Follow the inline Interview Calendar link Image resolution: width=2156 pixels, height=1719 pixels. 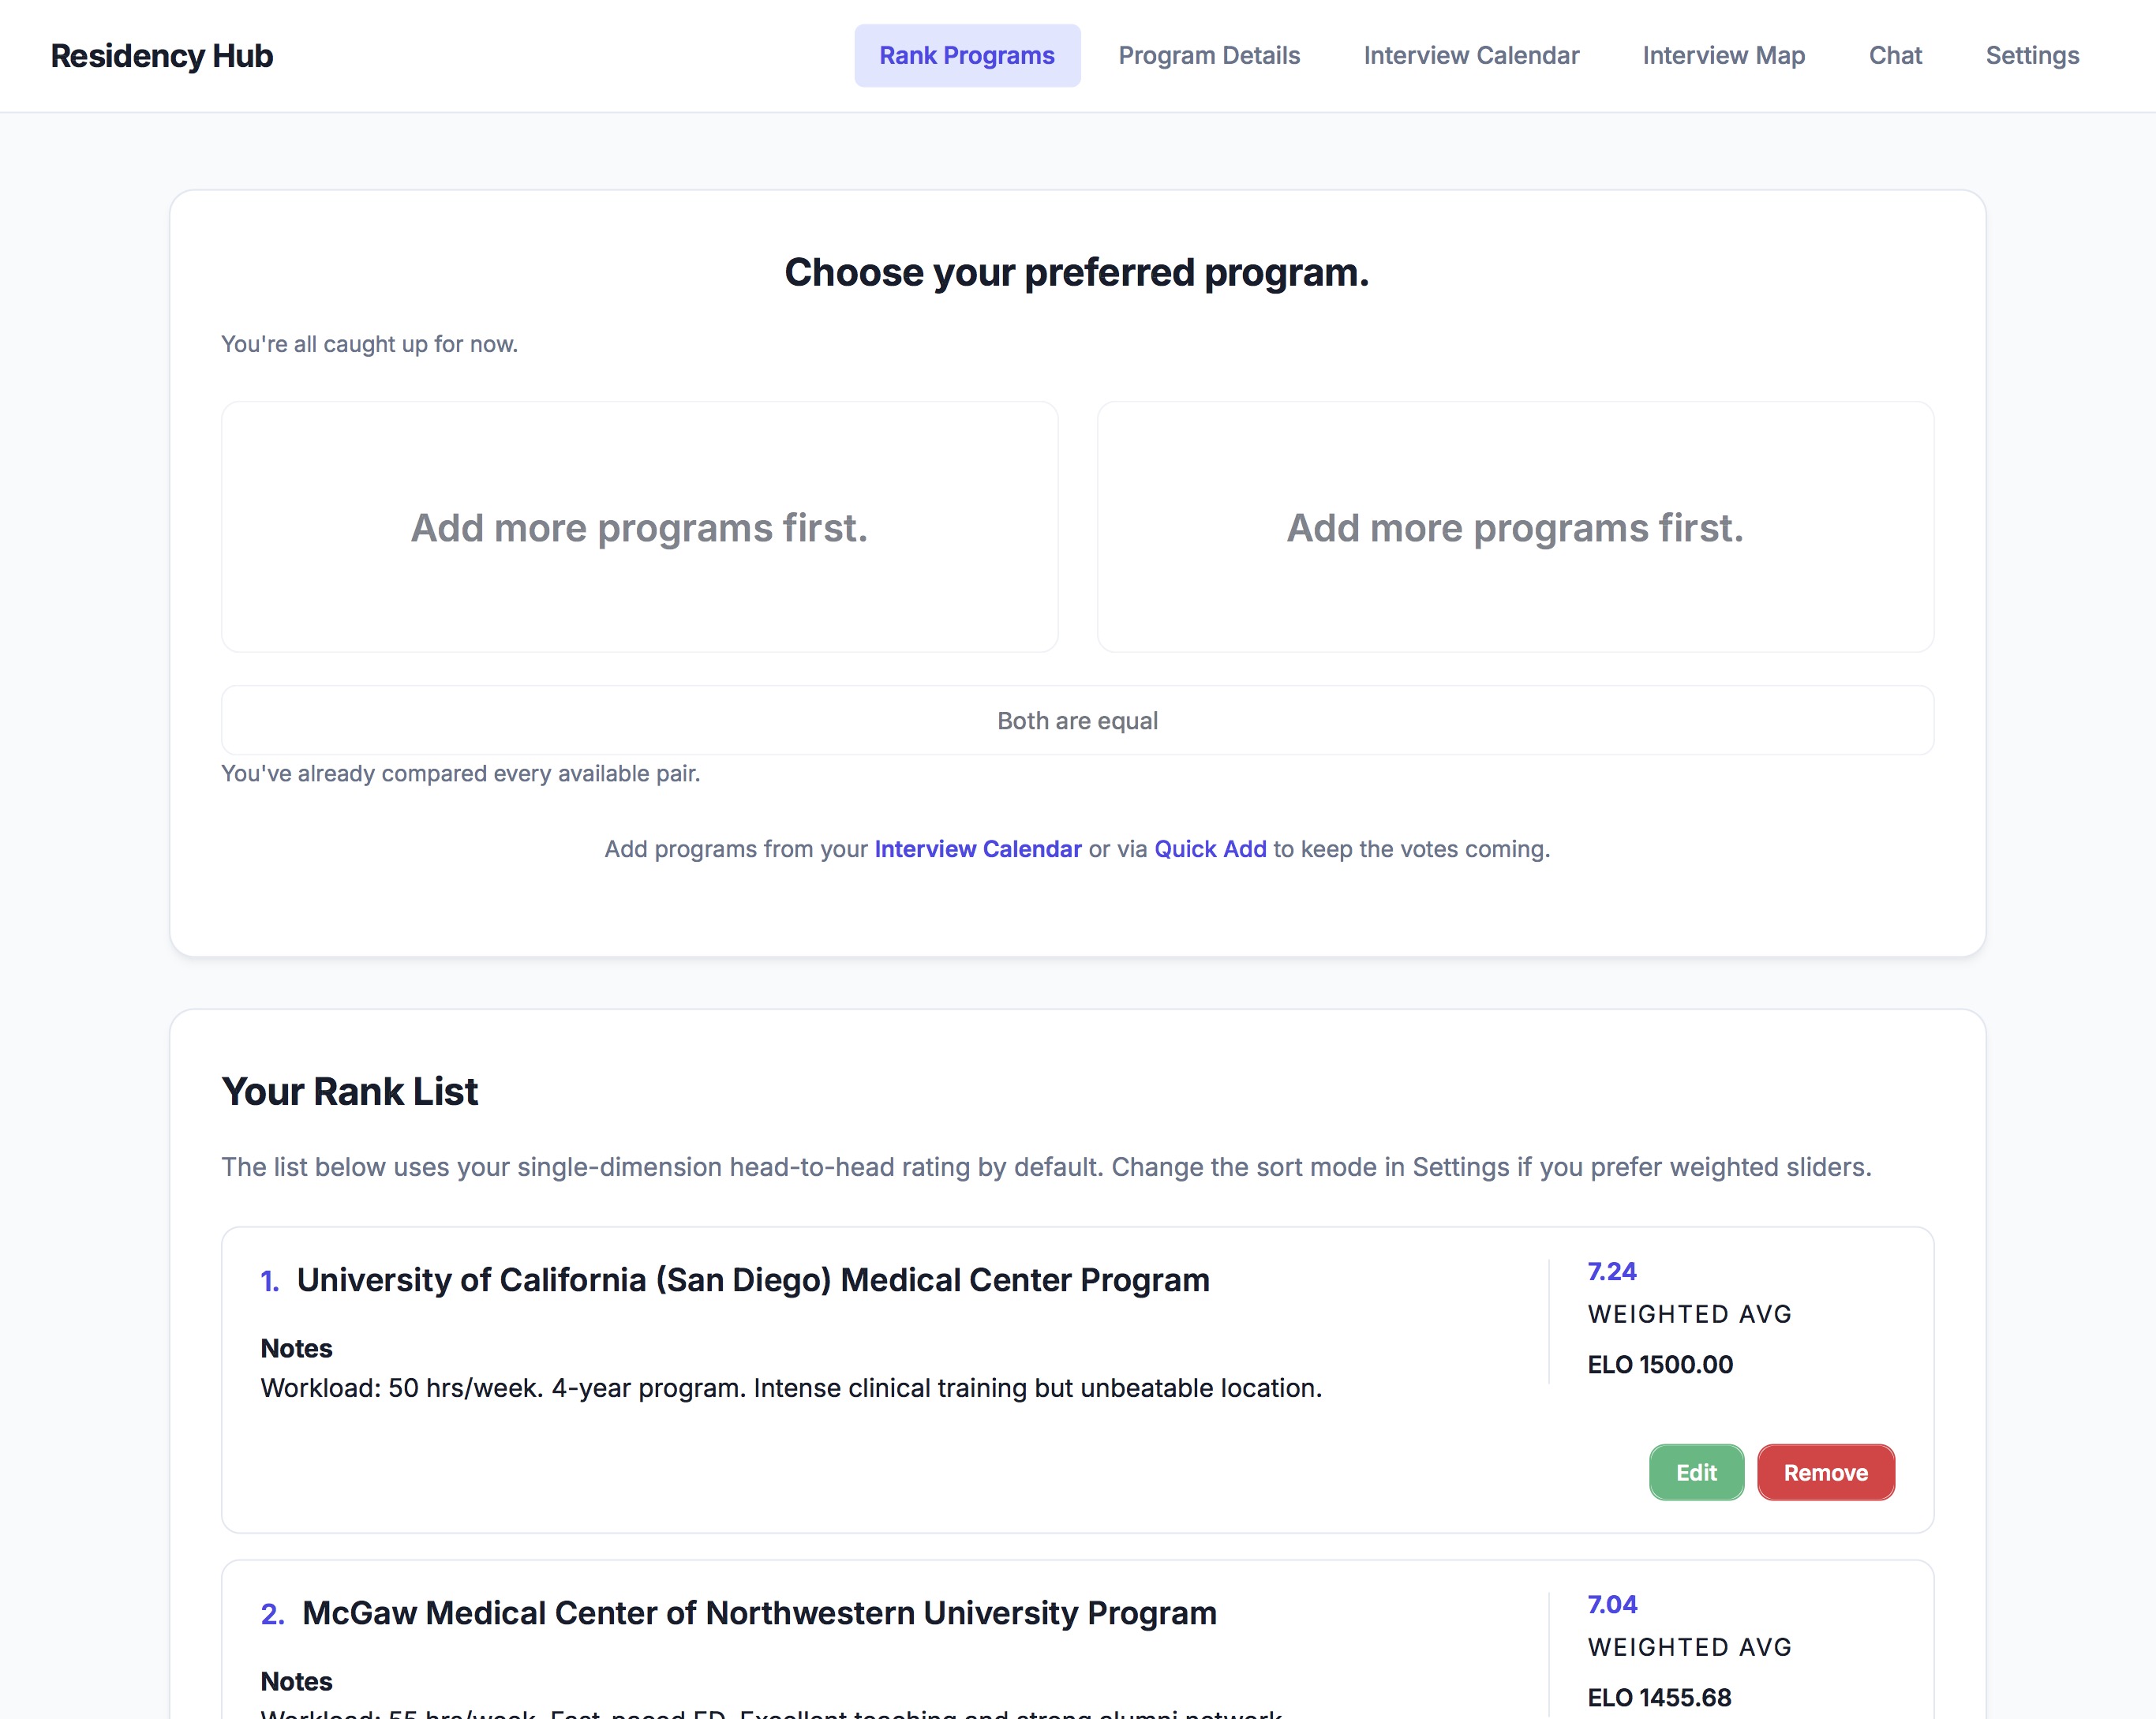pyautogui.click(x=977, y=849)
